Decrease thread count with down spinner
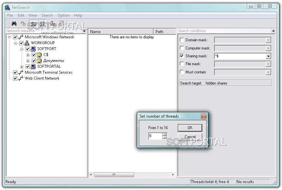Image resolution: width=282 pixels, height=190 pixels. (164, 137)
